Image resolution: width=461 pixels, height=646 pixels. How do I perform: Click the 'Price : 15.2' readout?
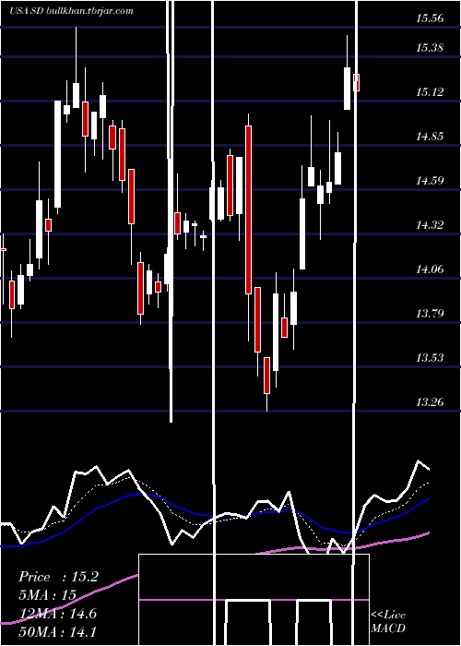click(58, 577)
